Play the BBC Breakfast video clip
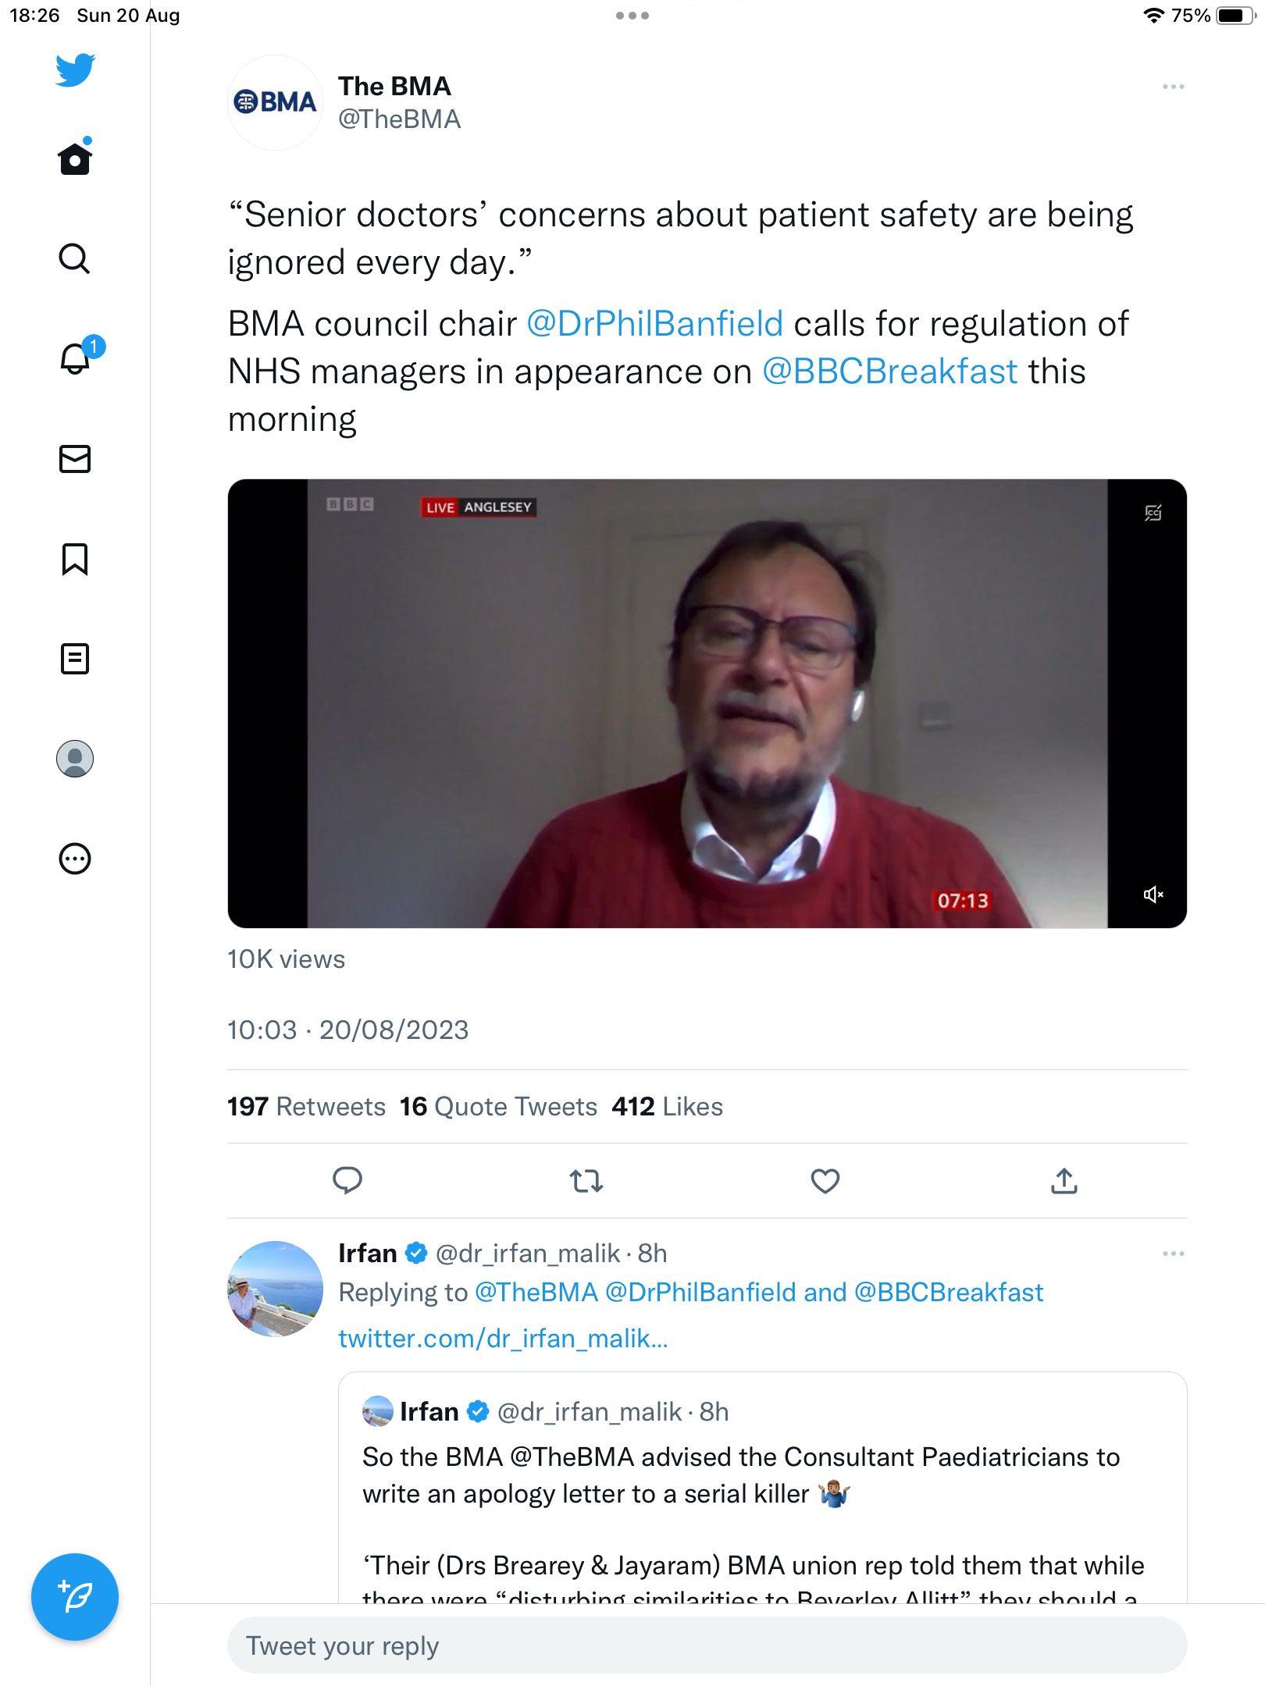The height and width of the screenshot is (1686, 1265). [x=707, y=703]
